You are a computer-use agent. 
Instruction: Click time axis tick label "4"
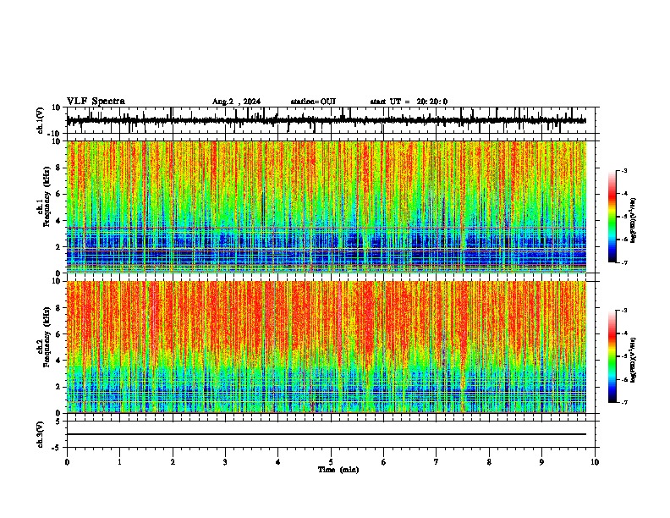click(x=278, y=462)
